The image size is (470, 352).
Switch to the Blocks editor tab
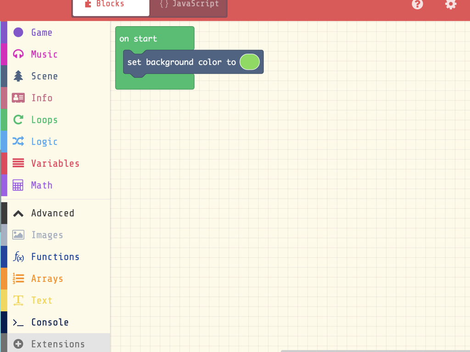[111, 7]
